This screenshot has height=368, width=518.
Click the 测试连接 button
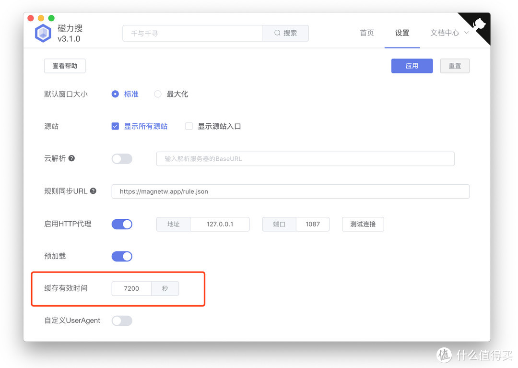(363, 224)
